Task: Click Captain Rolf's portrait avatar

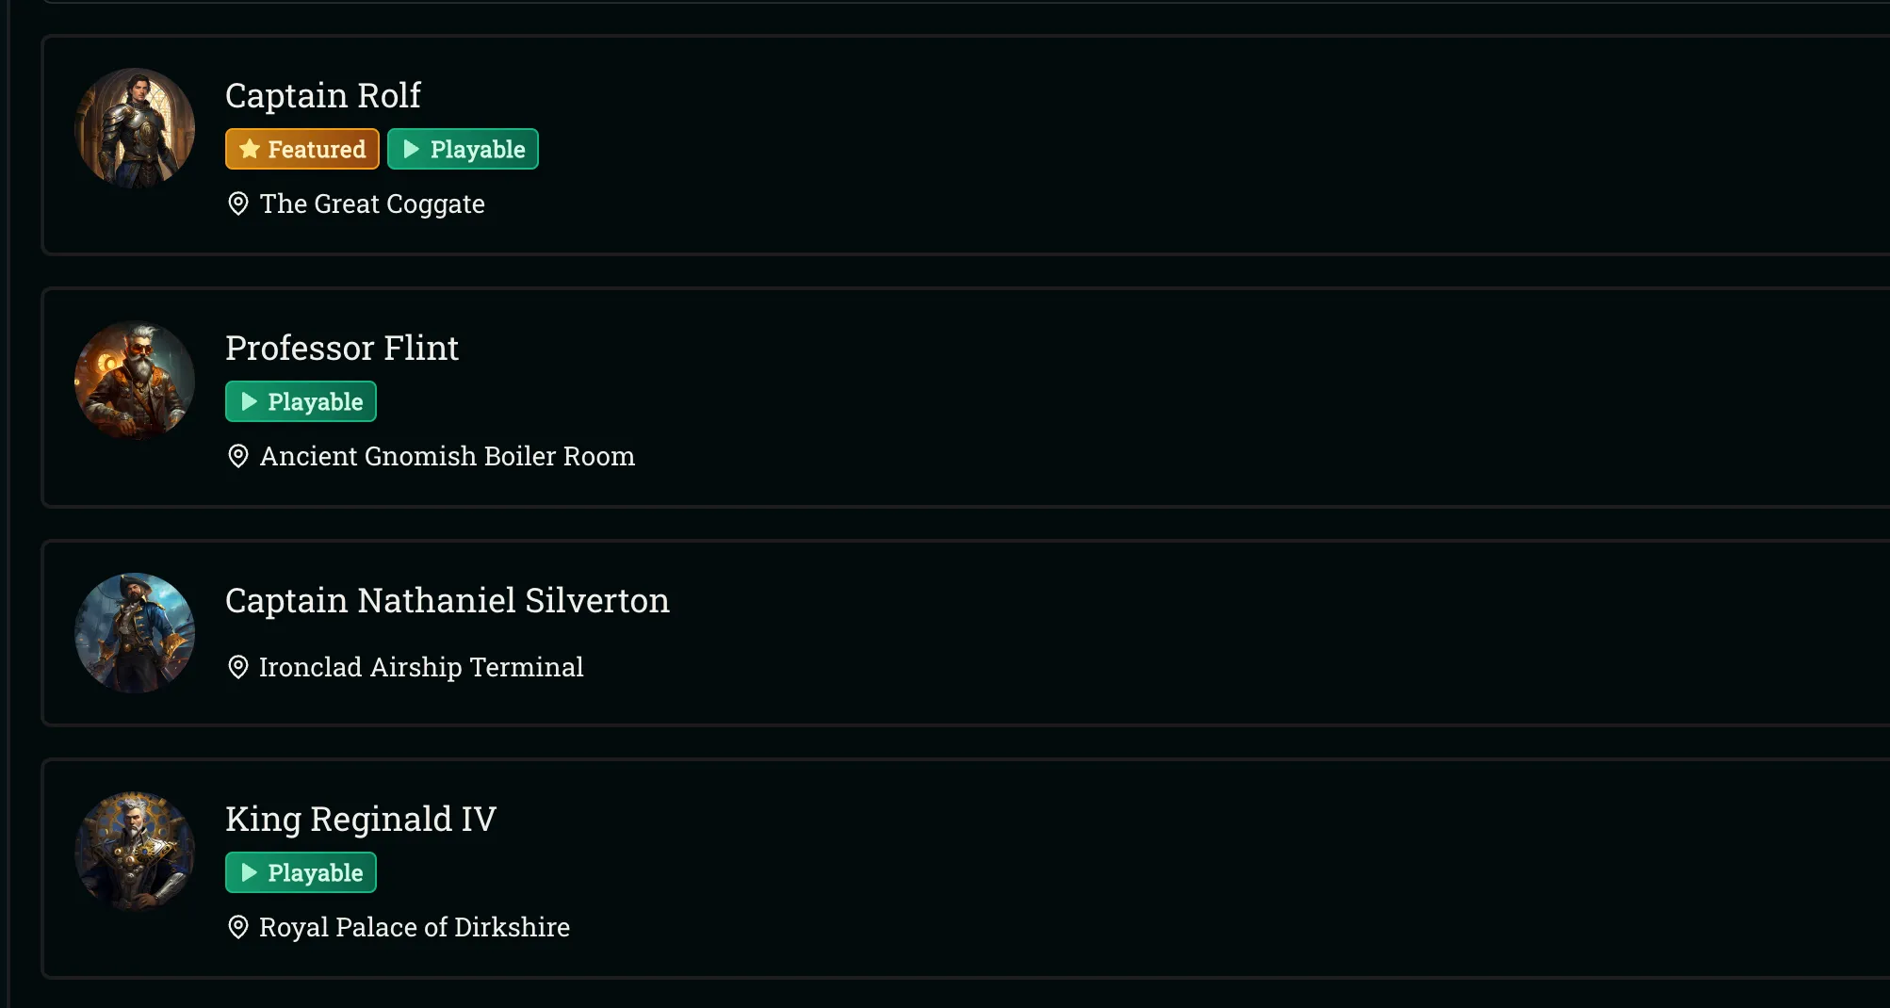Action: coord(135,128)
